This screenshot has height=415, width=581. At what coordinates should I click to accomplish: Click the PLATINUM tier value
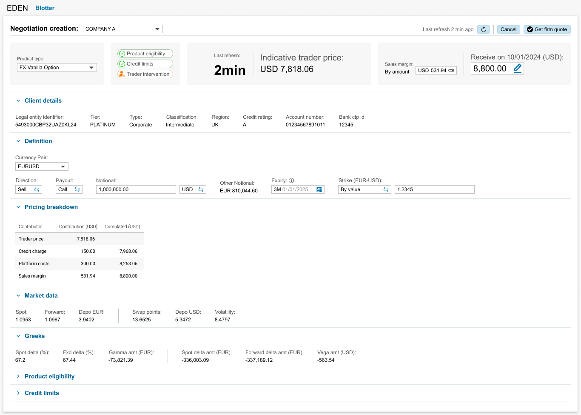pos(103,125)
